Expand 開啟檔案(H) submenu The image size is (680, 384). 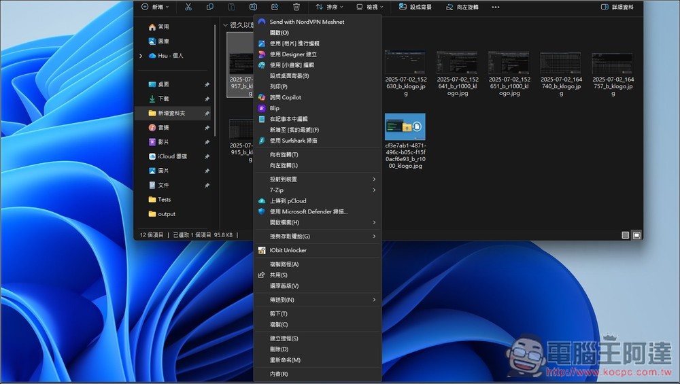tap(318, 222)
